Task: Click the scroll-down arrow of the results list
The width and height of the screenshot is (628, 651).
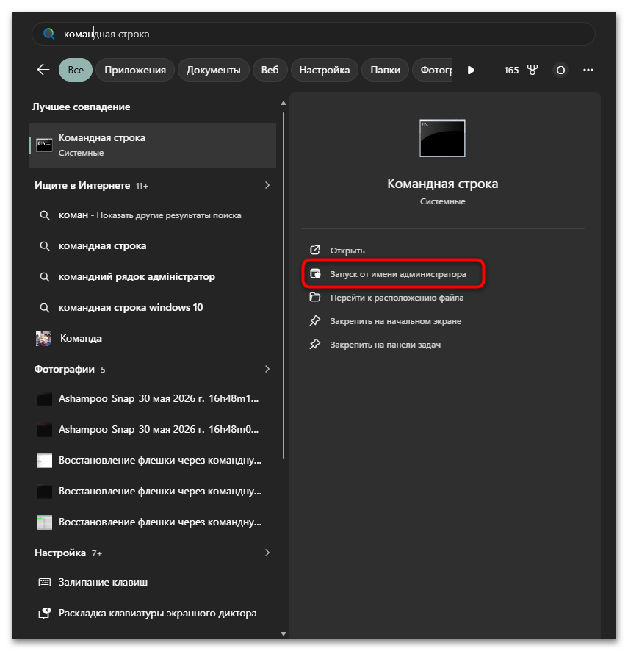Action: pos(284,633)
